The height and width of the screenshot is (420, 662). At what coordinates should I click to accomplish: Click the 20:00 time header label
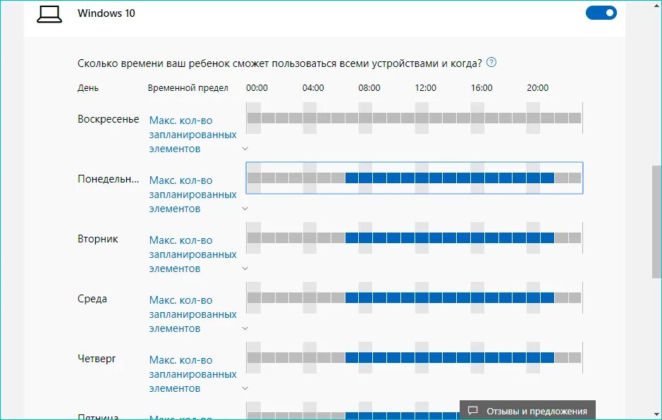(x=537, y=88)
